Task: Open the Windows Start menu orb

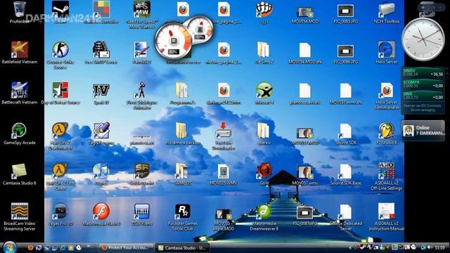Action: [x=9, y=247]
